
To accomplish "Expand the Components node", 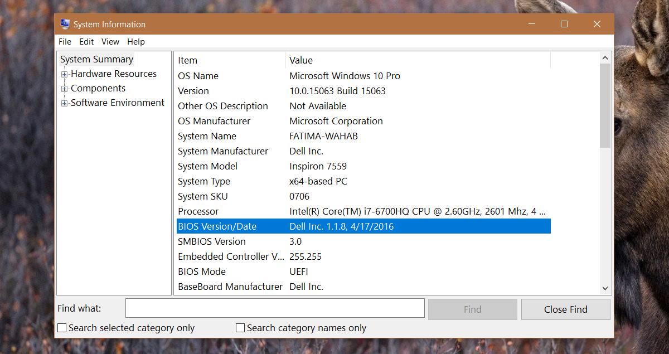I will 65,89.
